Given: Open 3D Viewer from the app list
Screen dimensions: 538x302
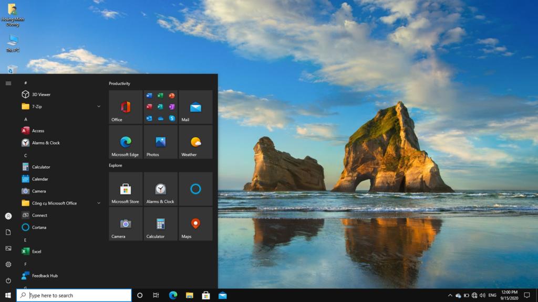Looking at the screenshot, I should point(41,94).
